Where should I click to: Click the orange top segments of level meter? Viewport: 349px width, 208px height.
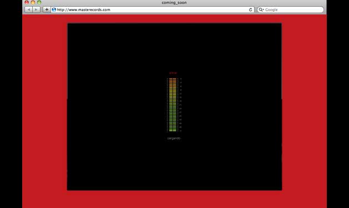coord(173,83)
